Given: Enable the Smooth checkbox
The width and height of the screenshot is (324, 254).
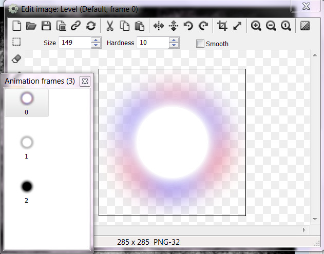Looking at the screenshot, I should (200, 44).
